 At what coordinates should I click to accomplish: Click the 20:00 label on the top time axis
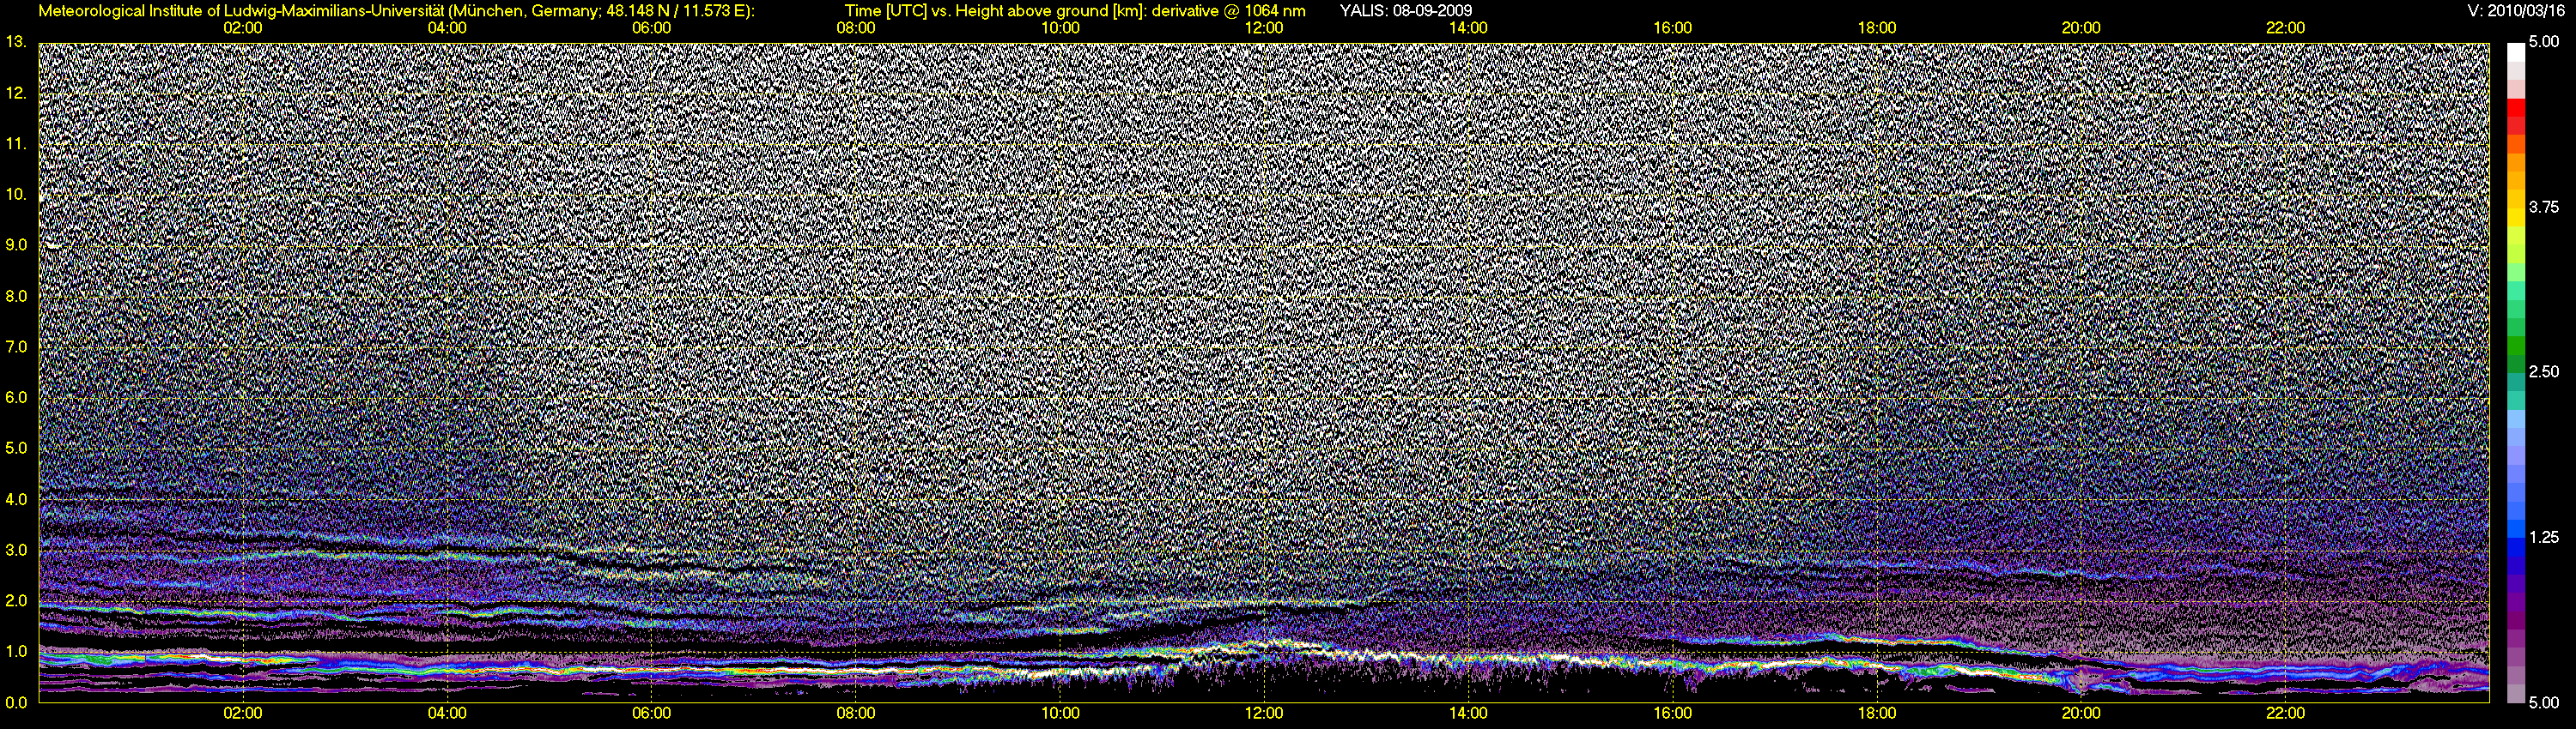(2081, 28)
